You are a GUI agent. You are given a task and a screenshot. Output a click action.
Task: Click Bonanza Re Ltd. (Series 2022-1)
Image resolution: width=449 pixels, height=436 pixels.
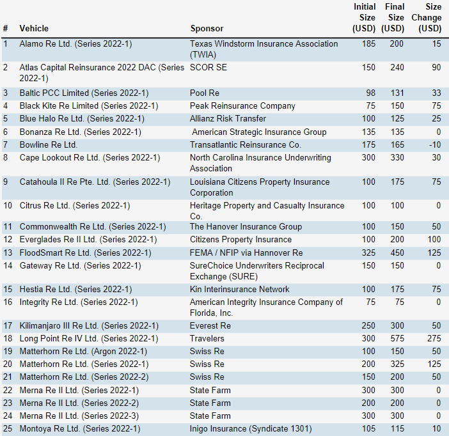tap(80, 132)
